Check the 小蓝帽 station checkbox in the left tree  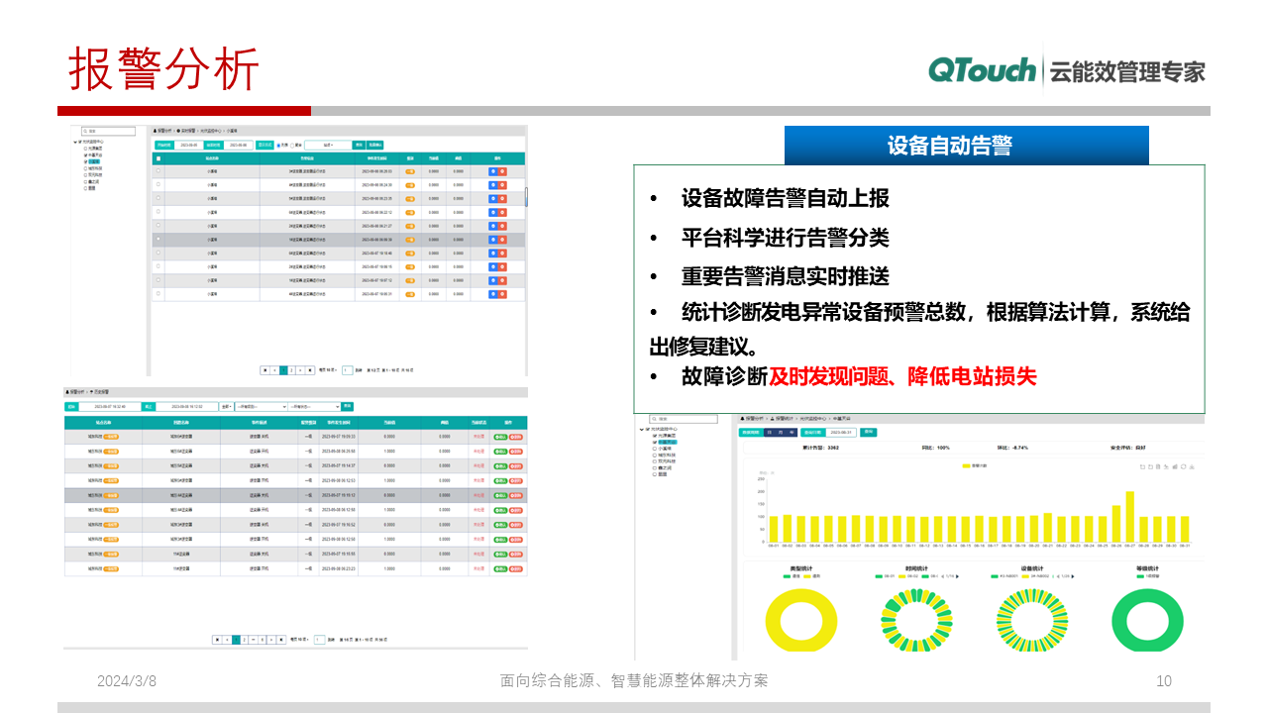click(84, 162)
